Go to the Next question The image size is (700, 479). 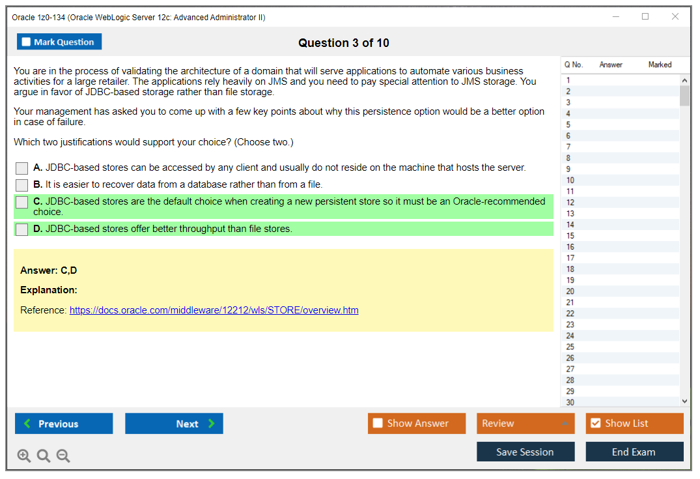point(174,423)
